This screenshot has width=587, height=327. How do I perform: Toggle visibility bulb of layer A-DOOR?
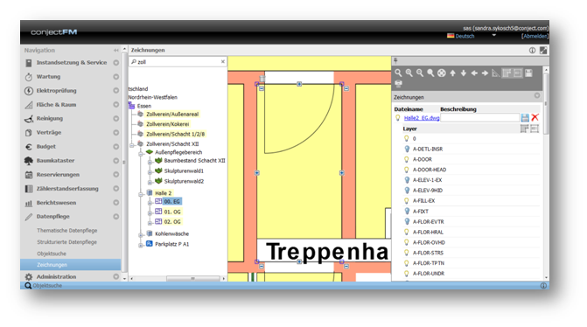tap(407, 159)
